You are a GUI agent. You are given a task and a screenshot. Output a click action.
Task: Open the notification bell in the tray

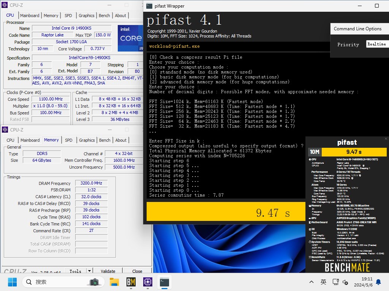[x=378, y=282]
